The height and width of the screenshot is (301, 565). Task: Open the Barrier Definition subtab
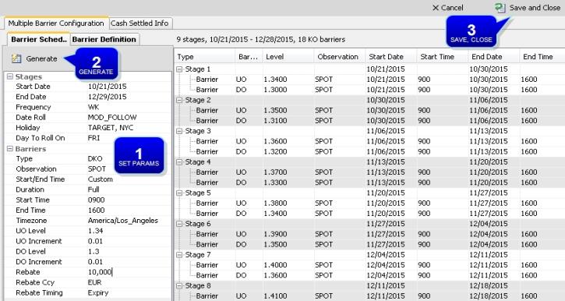(104, 39)
